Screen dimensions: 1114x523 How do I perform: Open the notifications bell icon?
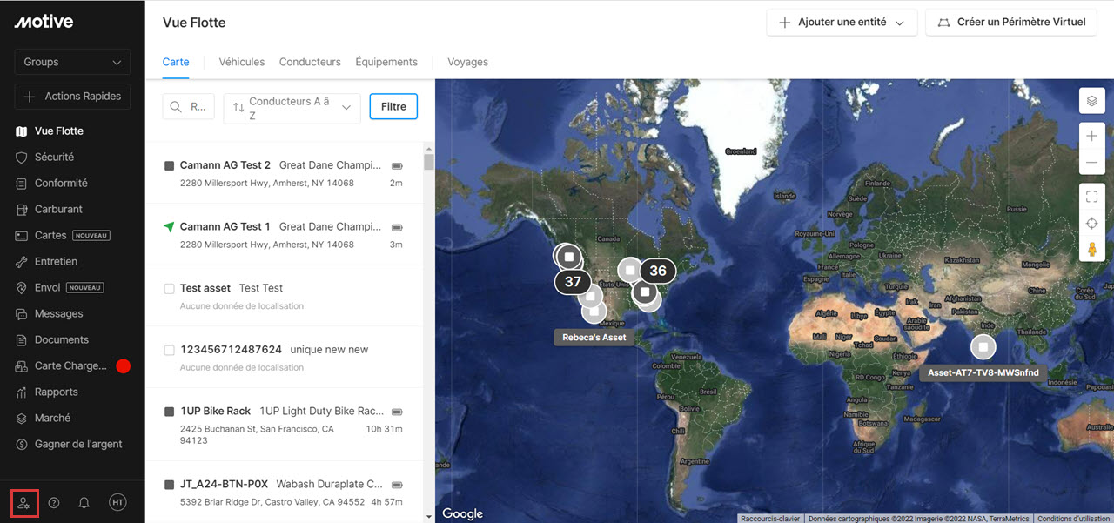pos(84,503)
